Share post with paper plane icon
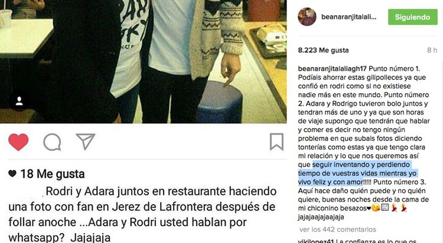The image size is (443, 243). pyautogui.click(x=85, y=142)
